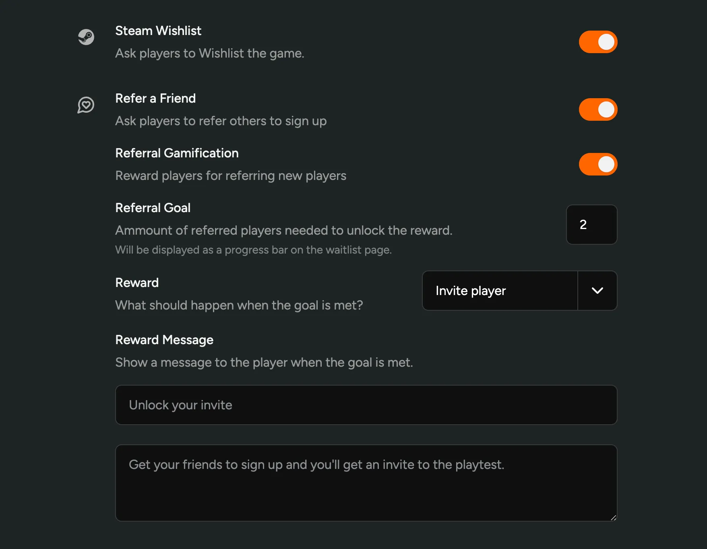Select the Referral Goal number field

591,225
